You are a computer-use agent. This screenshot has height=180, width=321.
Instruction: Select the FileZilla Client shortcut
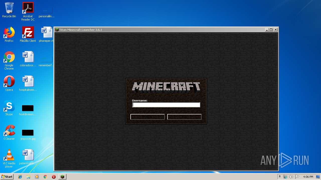(28, 34)
